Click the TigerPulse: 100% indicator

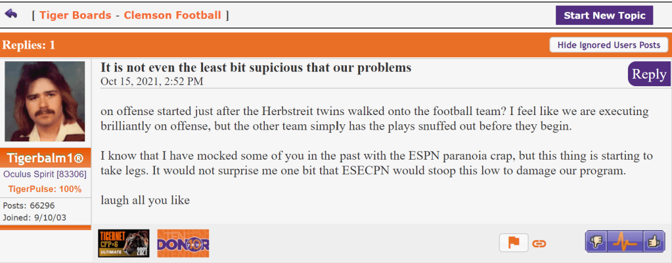tap(45, 189)
